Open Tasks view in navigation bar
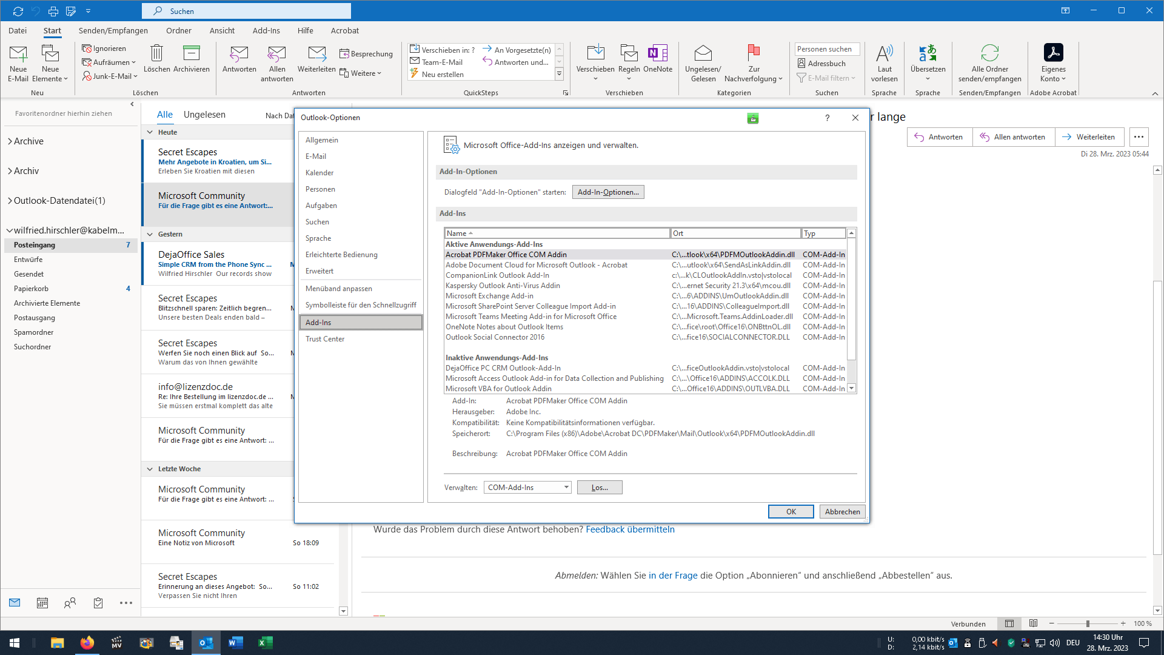The width and height of the screenshot is (1164, 655). point(98,603)
